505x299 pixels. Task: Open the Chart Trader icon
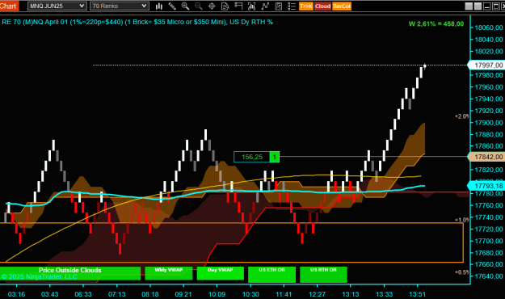coord(238,6)
